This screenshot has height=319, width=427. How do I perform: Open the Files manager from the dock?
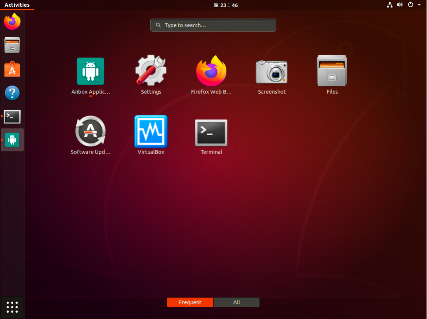coord(12,45)
